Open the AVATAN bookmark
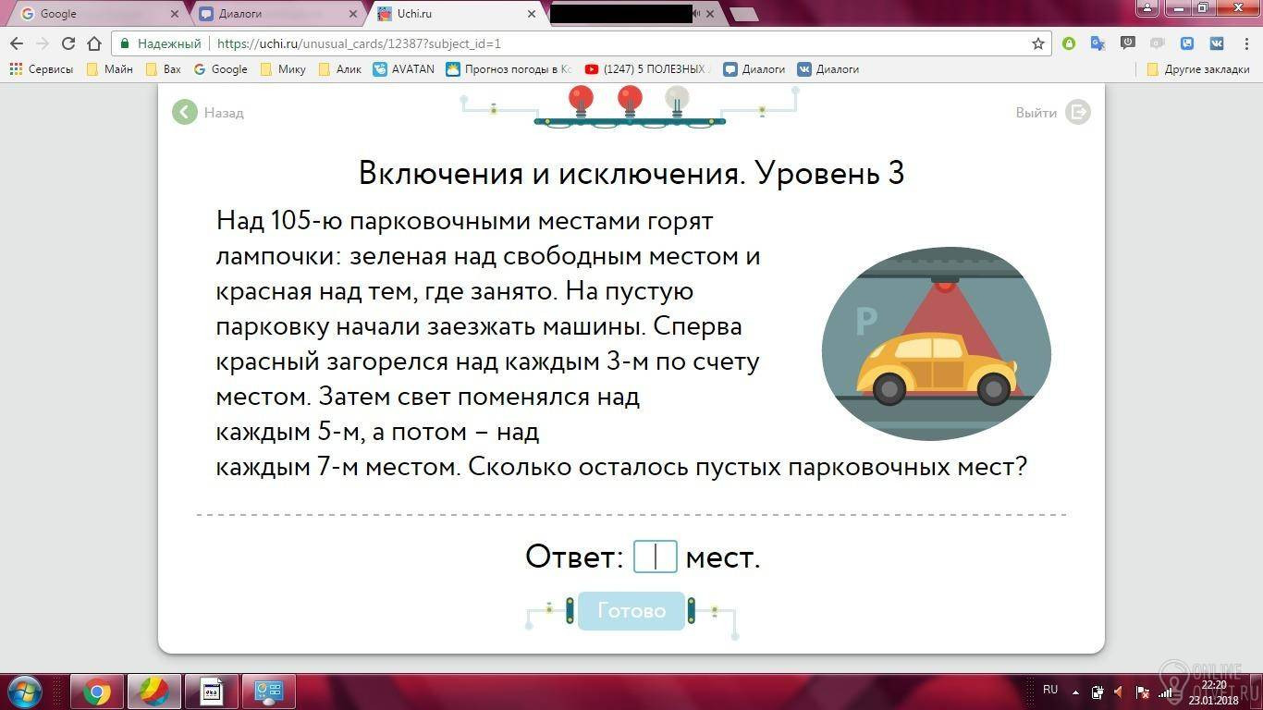Screen dimensions: 1263x710 [x=403, y=69]
